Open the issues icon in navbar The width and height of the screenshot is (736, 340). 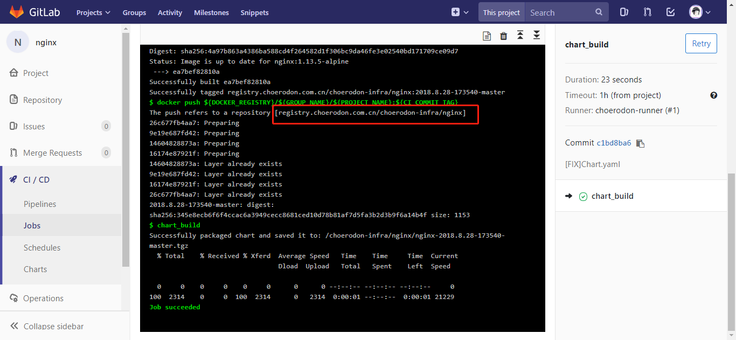tap(624, 12)
